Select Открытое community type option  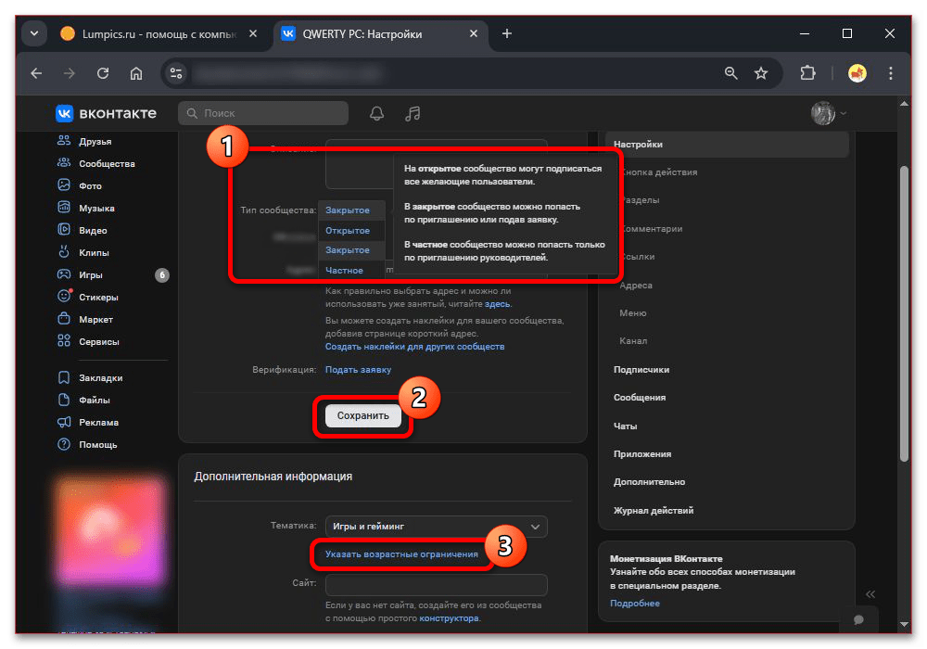tap(348, 230)
